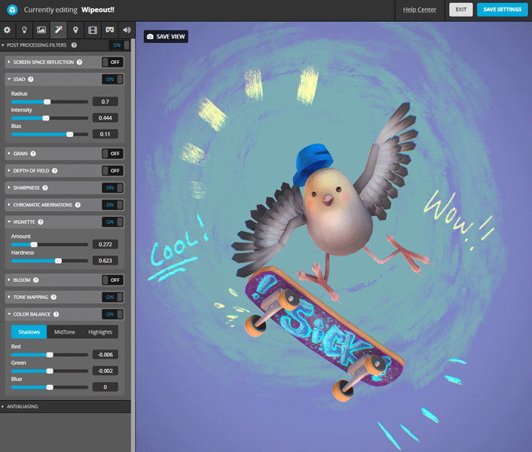
Task: Open the Materials image tab
Action: [x=41, y=30]
